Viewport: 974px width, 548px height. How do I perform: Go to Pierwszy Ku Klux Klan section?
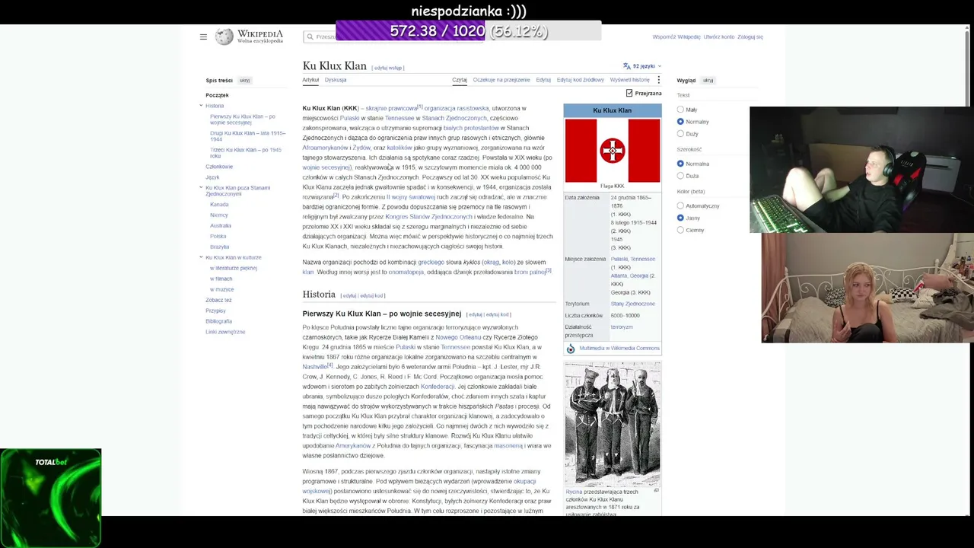pyautogui.click(x=243, y=119)
